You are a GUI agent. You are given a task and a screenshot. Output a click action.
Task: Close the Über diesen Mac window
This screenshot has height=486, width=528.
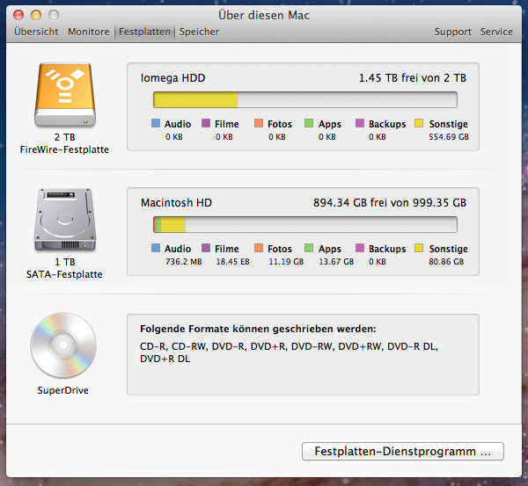[18, 15]
